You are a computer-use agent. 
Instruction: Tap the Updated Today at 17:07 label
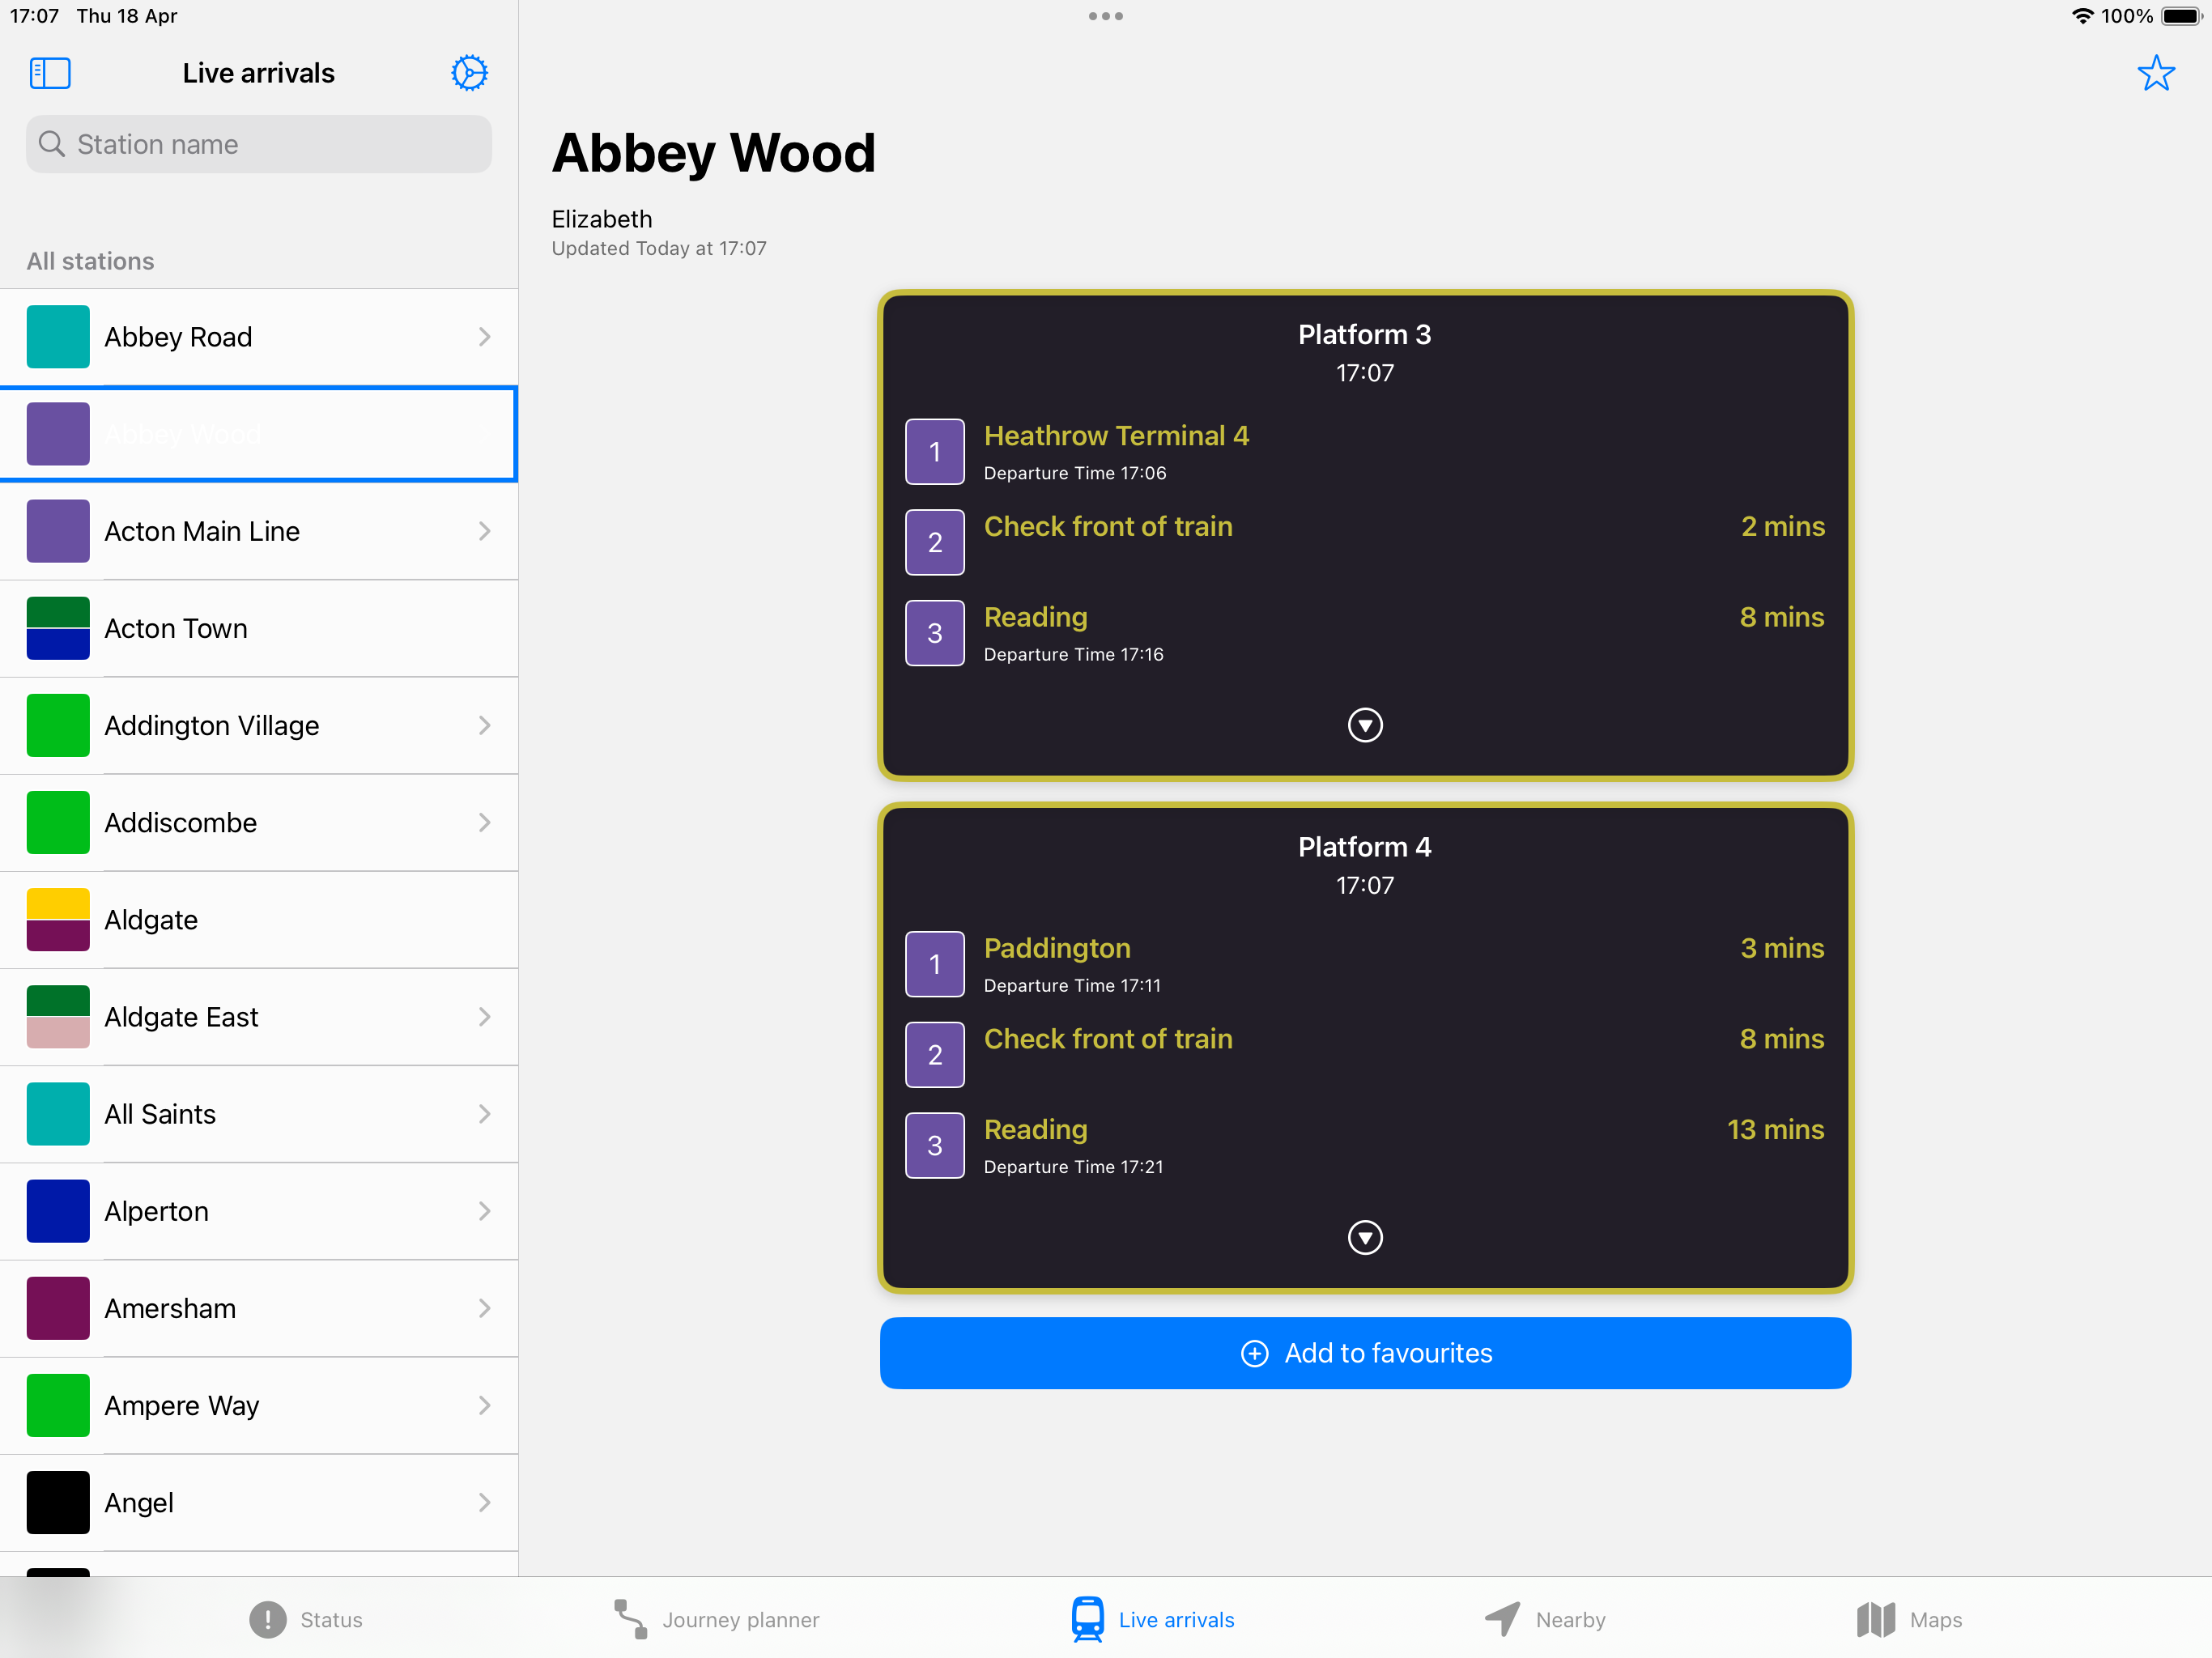659,248
